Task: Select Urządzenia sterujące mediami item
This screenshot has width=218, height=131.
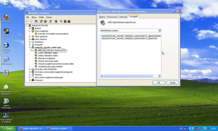Action: [50, 67]
